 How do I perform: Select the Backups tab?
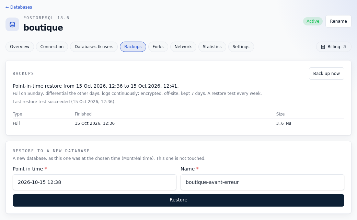pyautogui.click(x=133, y=47)
